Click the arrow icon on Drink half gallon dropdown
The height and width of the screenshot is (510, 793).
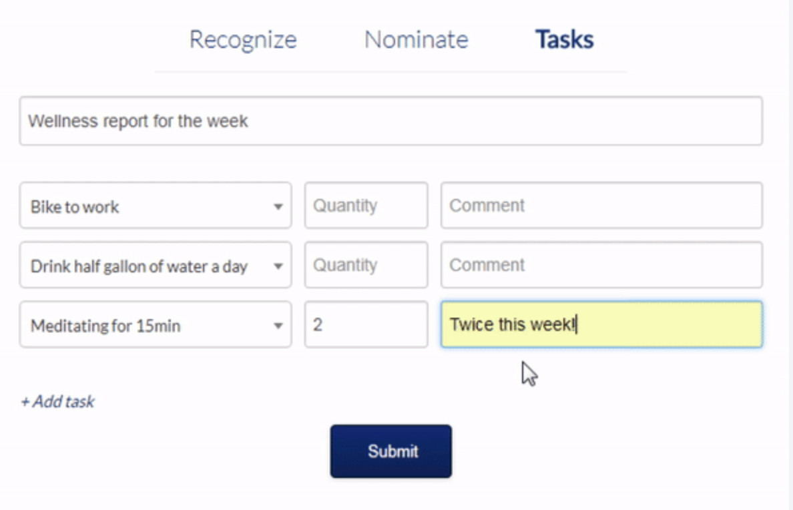[x=278, y=266]
